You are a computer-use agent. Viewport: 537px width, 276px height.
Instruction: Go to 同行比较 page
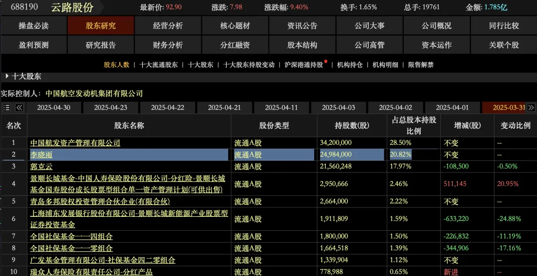(x=503, y=26)
